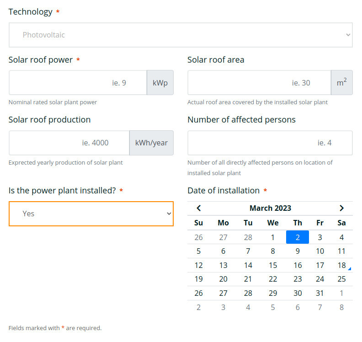
Task: Select March 31 on the calendar
Action: tap(320, 293)
